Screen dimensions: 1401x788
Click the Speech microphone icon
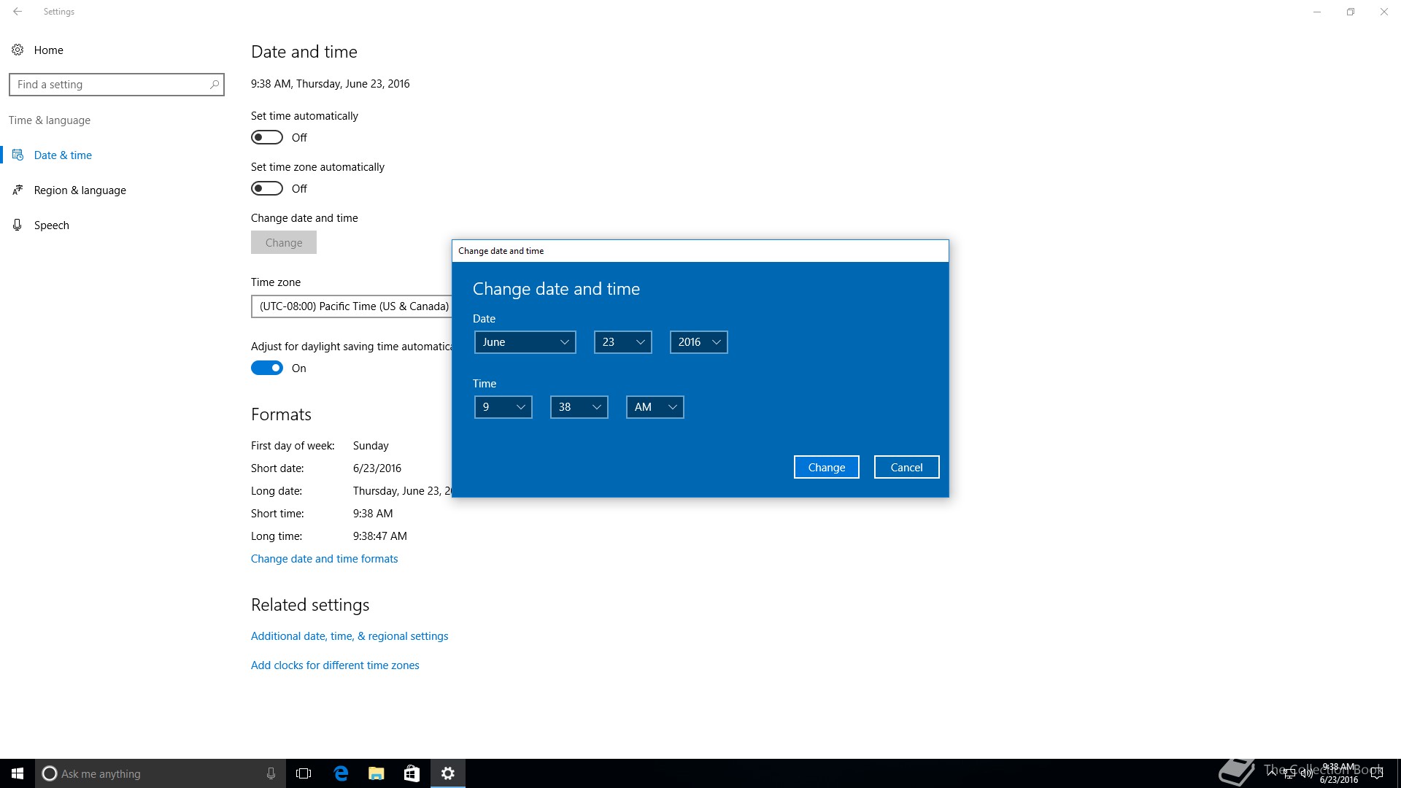coord(18,225)
